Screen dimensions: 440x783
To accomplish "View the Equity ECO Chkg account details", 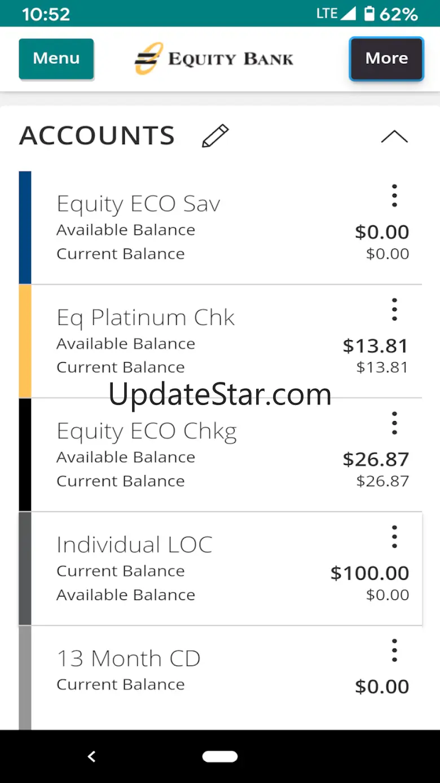I will pyautogui.click(x=147, y=432).
